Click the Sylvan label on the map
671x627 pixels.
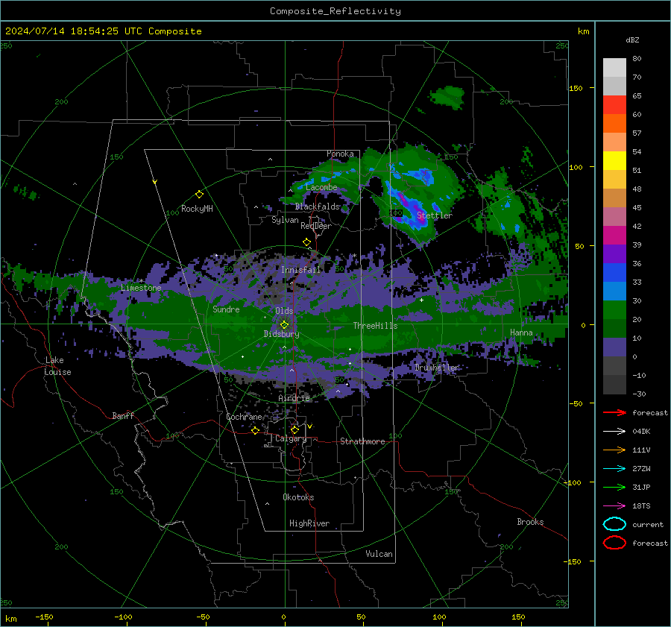(285, 220)
